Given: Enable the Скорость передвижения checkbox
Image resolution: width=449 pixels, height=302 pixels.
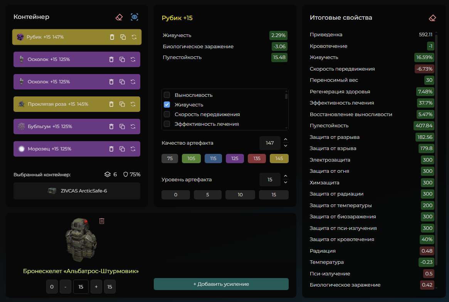Looking at the screenshot, I should point(167,114).
